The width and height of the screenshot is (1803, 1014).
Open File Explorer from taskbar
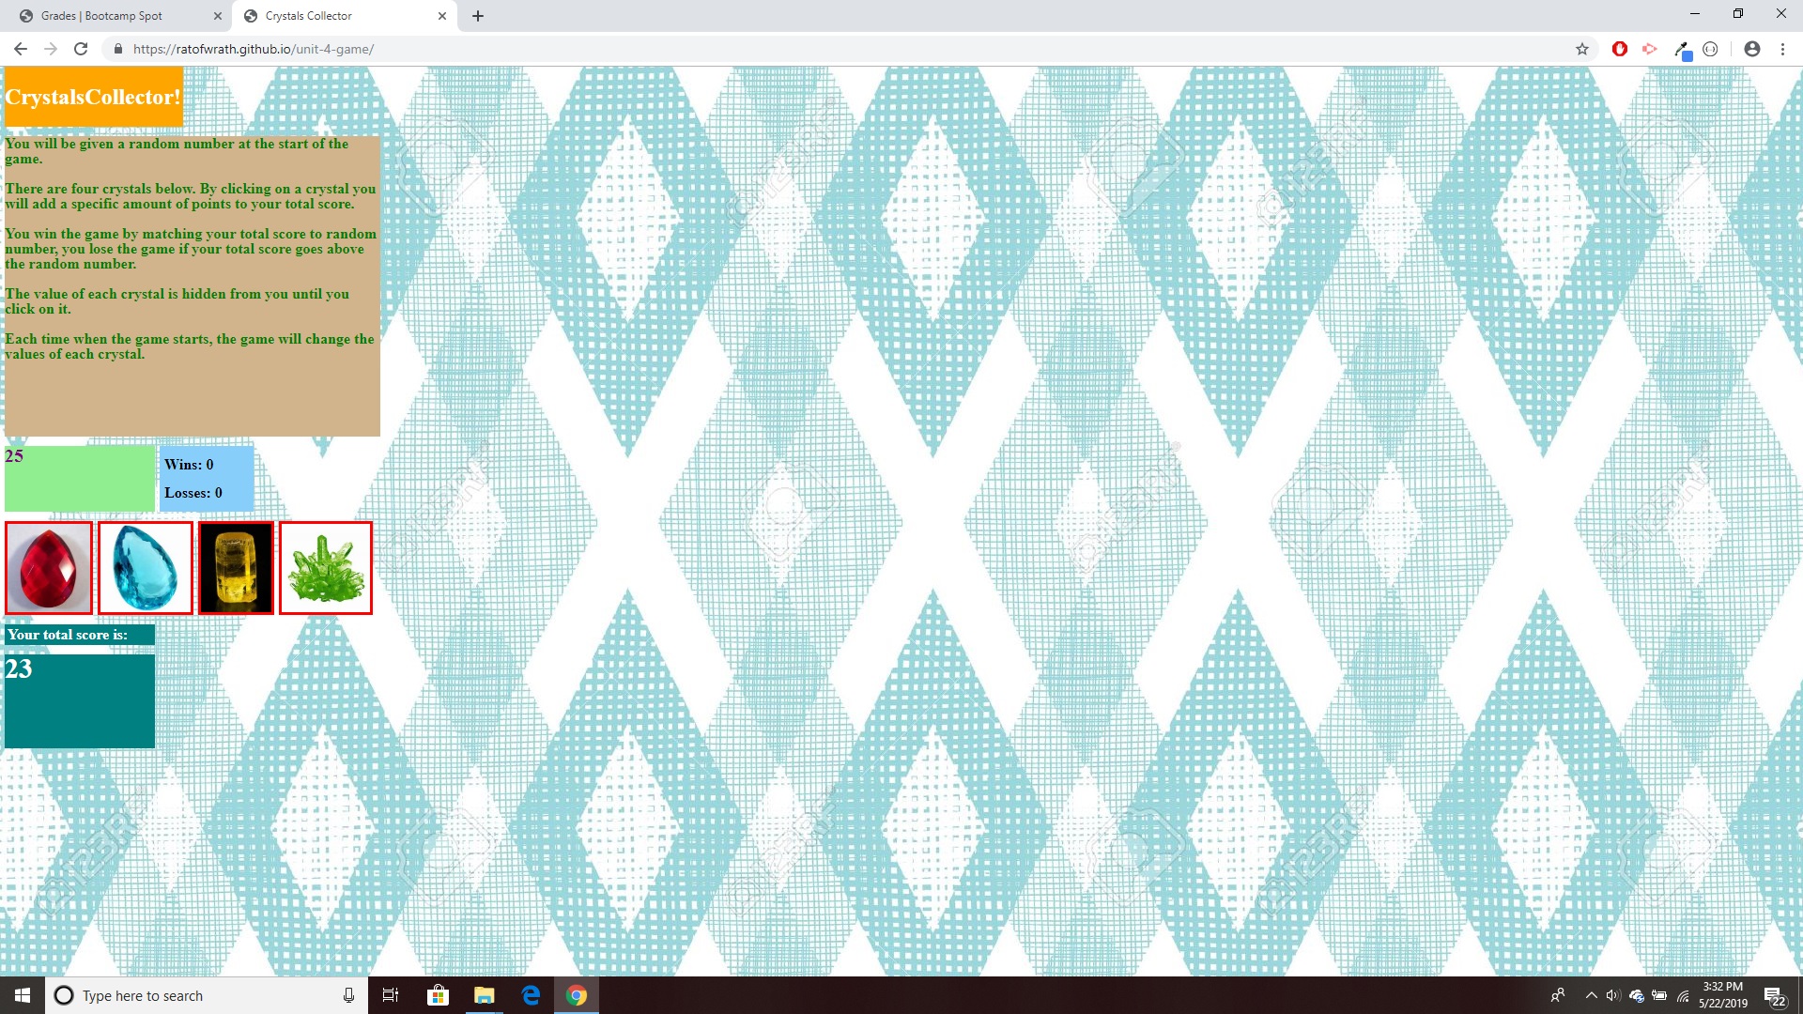[x=484, y=995]
